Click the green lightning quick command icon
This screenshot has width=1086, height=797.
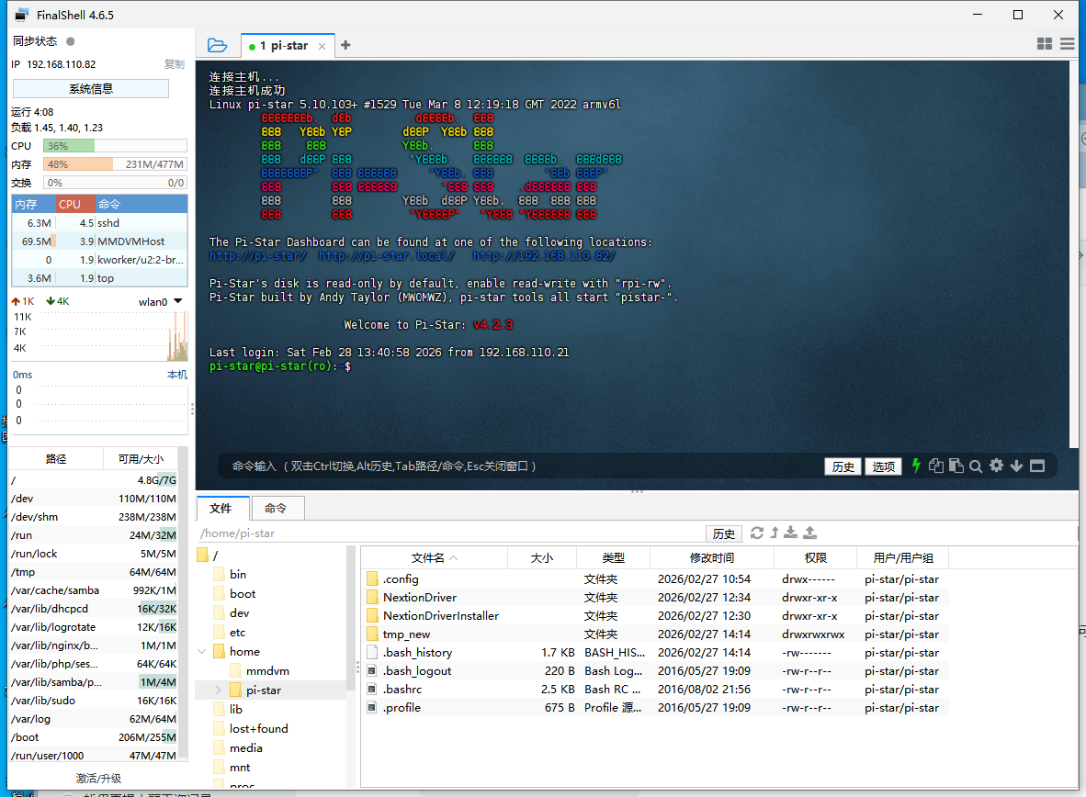point(916,466)
